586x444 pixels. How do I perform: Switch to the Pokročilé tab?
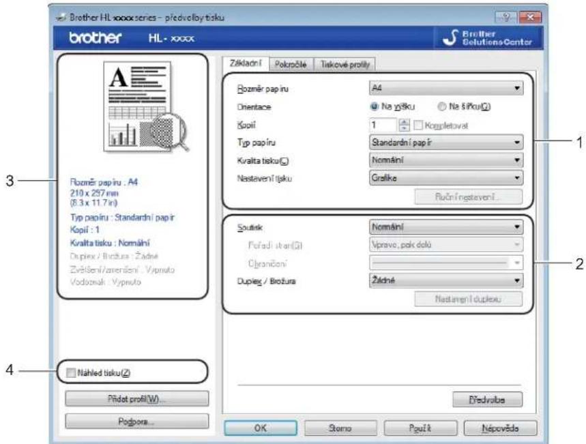pyautogui.click(x=291, y=64)
